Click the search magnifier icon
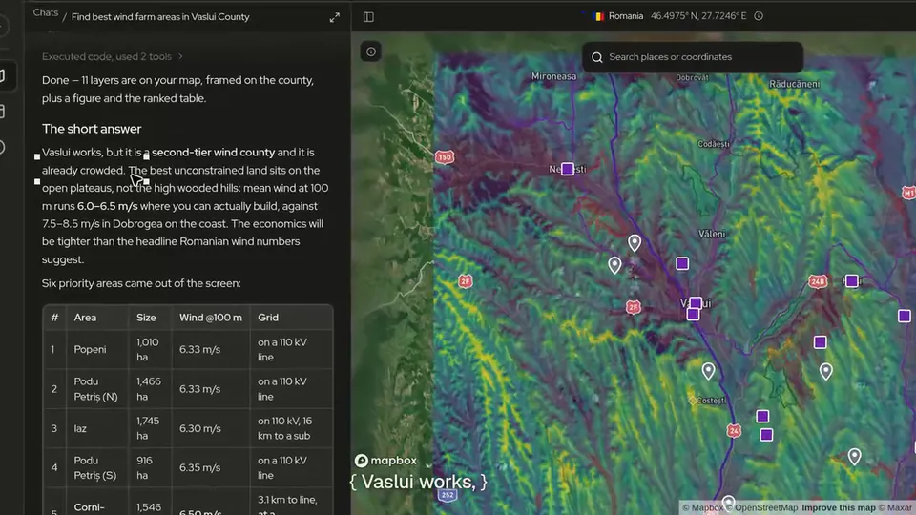Image resolution: width=916 pixels, height=515 pixels. click(597, 57)
